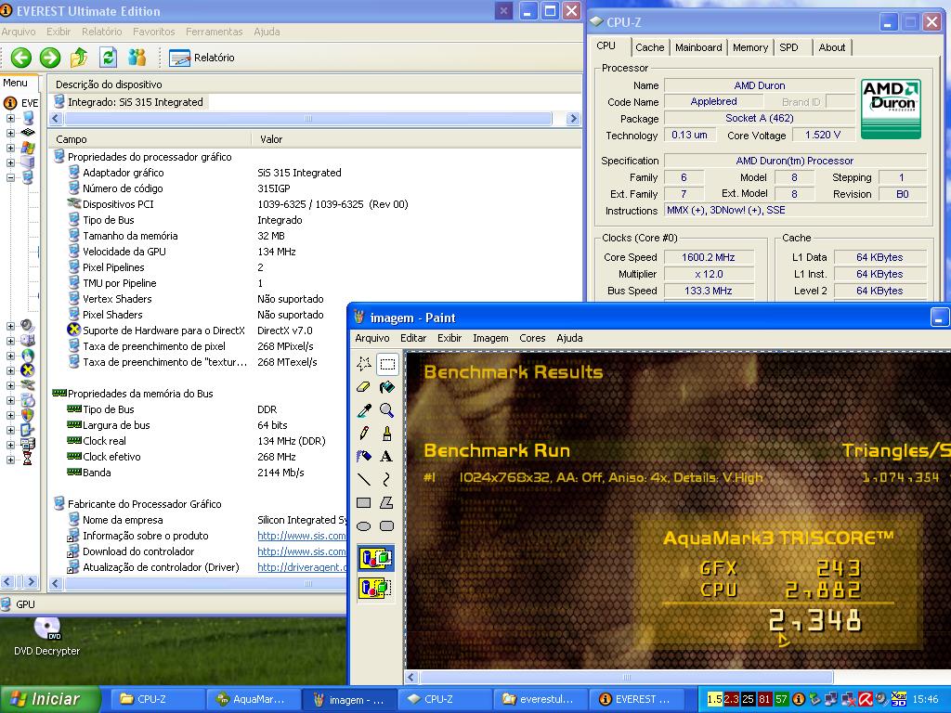
Task: Choose transparent selection mode option in Paint
Action: coord(375,588)
